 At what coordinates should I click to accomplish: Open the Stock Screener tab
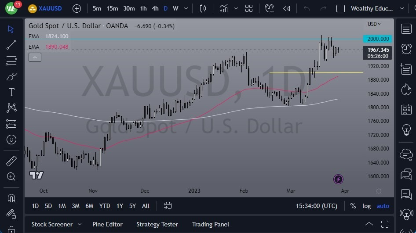(x=52, y=224)
